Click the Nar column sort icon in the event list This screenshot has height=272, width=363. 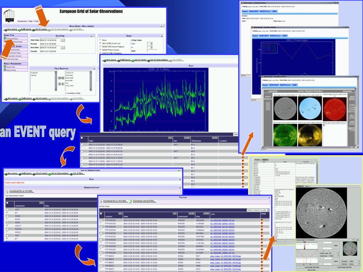click(187, 138)
